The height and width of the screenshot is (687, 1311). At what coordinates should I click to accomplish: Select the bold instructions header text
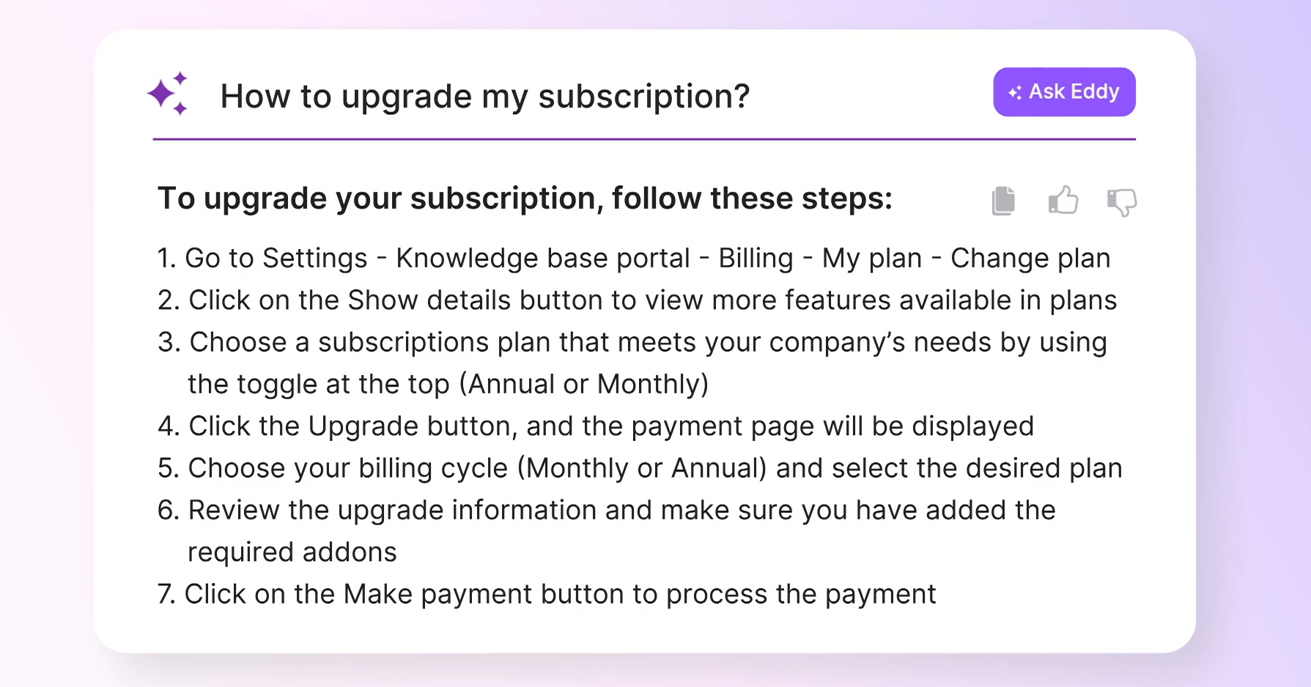point(525,198)
